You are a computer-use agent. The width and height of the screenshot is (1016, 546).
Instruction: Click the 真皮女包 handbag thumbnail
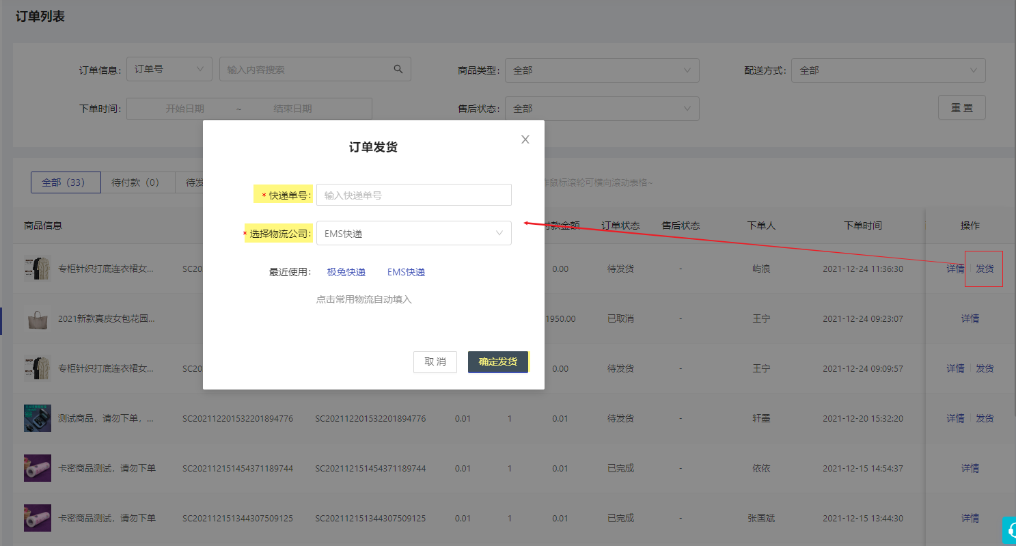click(38, 319)
